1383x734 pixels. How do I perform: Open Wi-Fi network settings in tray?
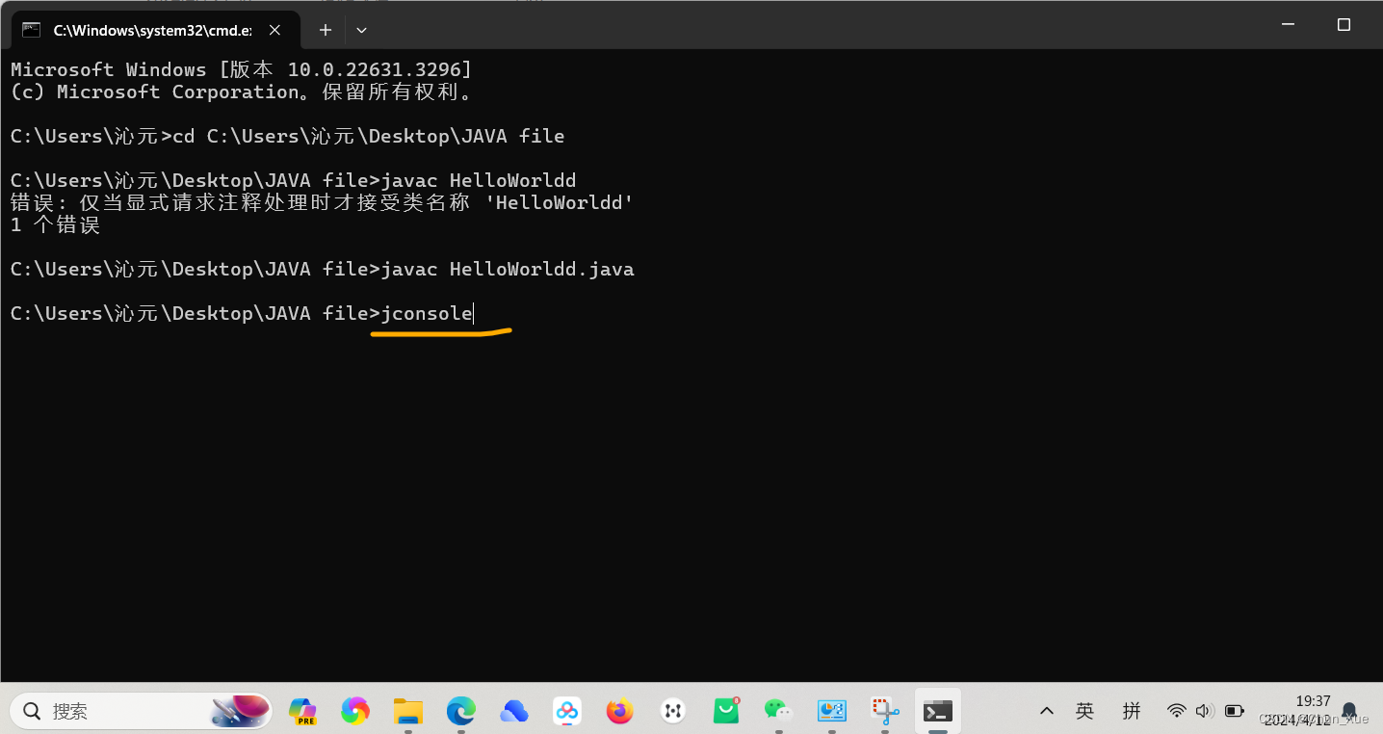pos(1176,711)
